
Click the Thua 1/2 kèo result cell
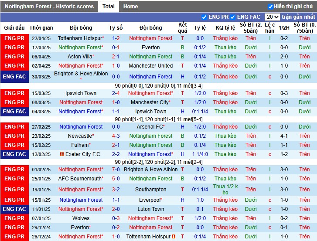[x=225, y=190]
